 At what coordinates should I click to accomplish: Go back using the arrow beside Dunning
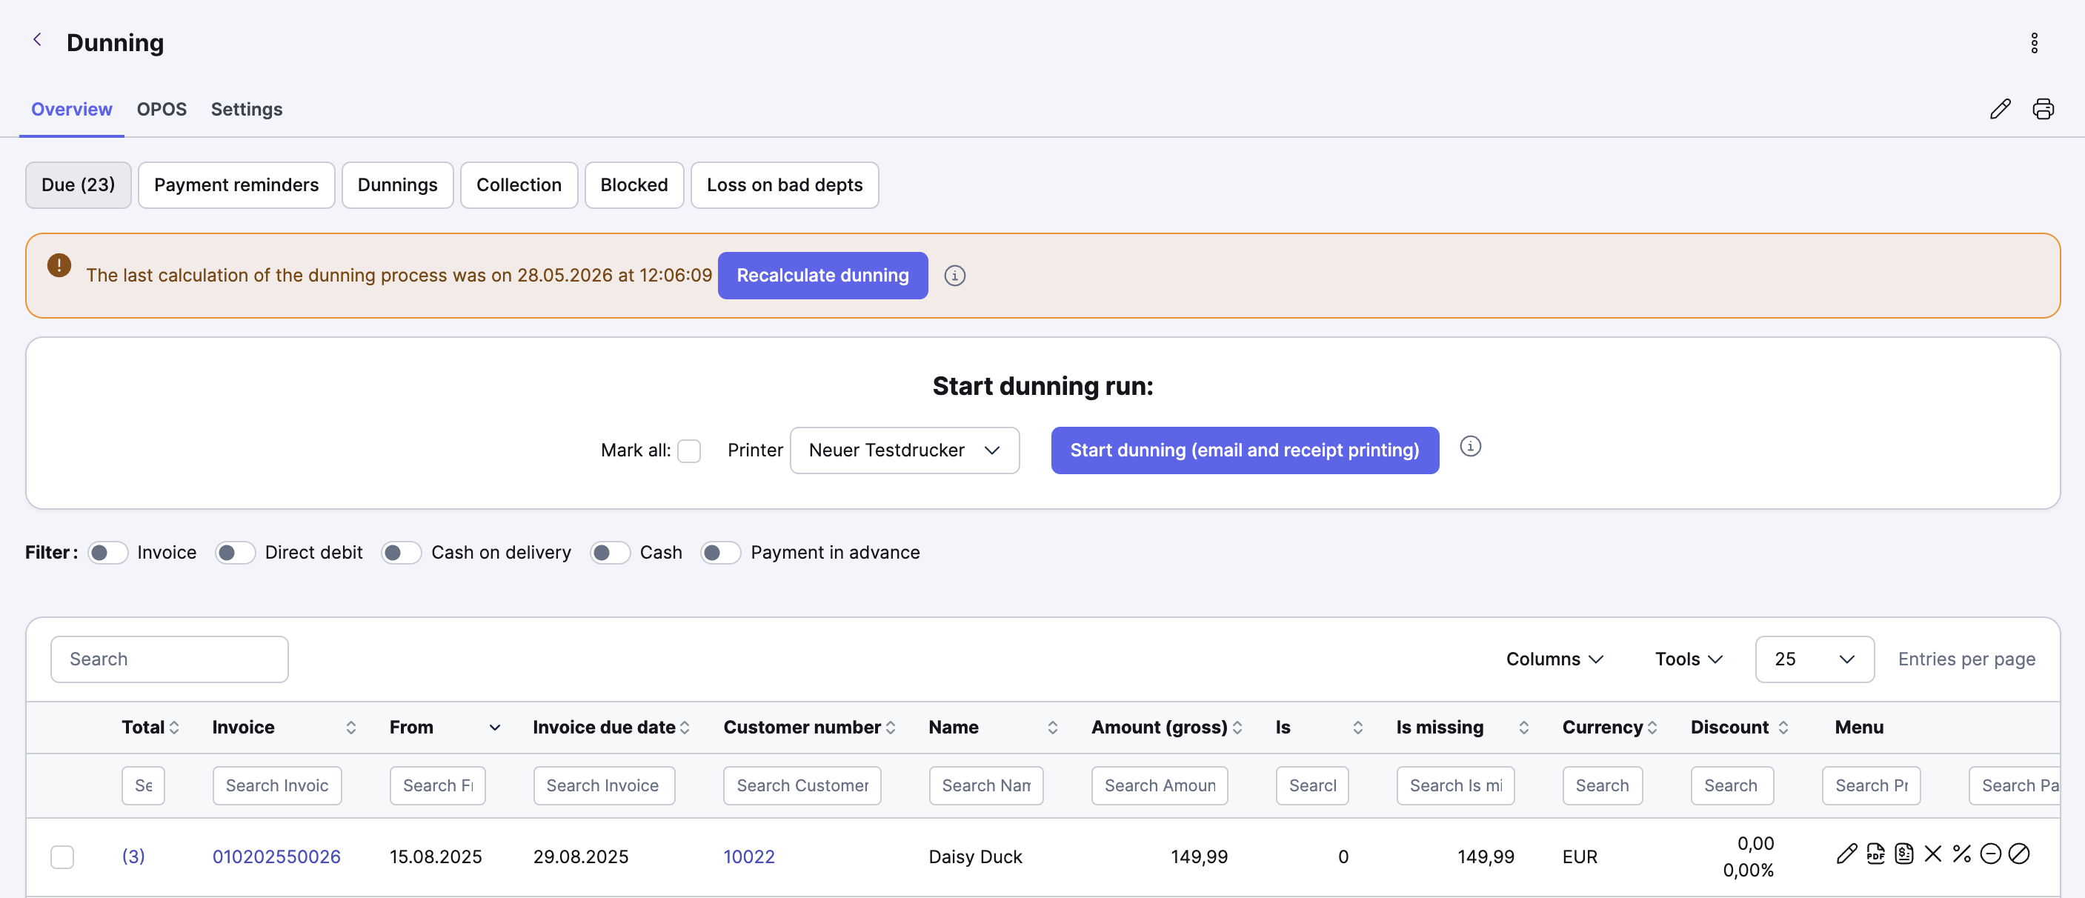point(37,40)
